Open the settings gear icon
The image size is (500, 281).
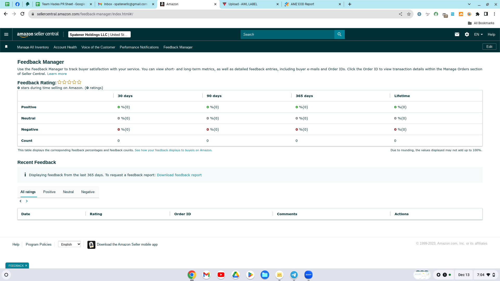(x=467, y=34)
